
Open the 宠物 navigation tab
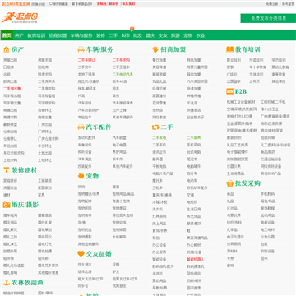click(x=188, y=35)
